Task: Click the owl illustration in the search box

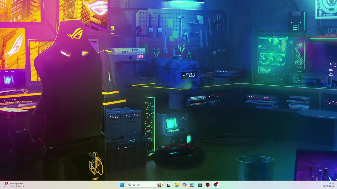Action: (160, 185)
